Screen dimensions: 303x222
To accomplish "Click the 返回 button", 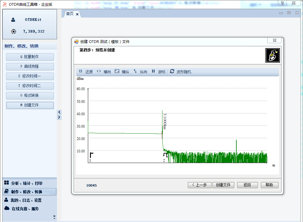I will click(247, 185).
